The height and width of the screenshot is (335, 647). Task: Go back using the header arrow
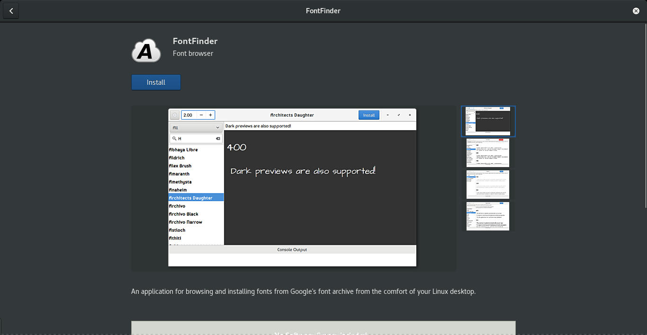coord(11,11)
